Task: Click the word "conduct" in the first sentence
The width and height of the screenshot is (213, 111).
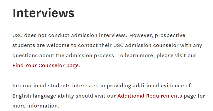Action: pyautogui.click(x=59, y=35)
